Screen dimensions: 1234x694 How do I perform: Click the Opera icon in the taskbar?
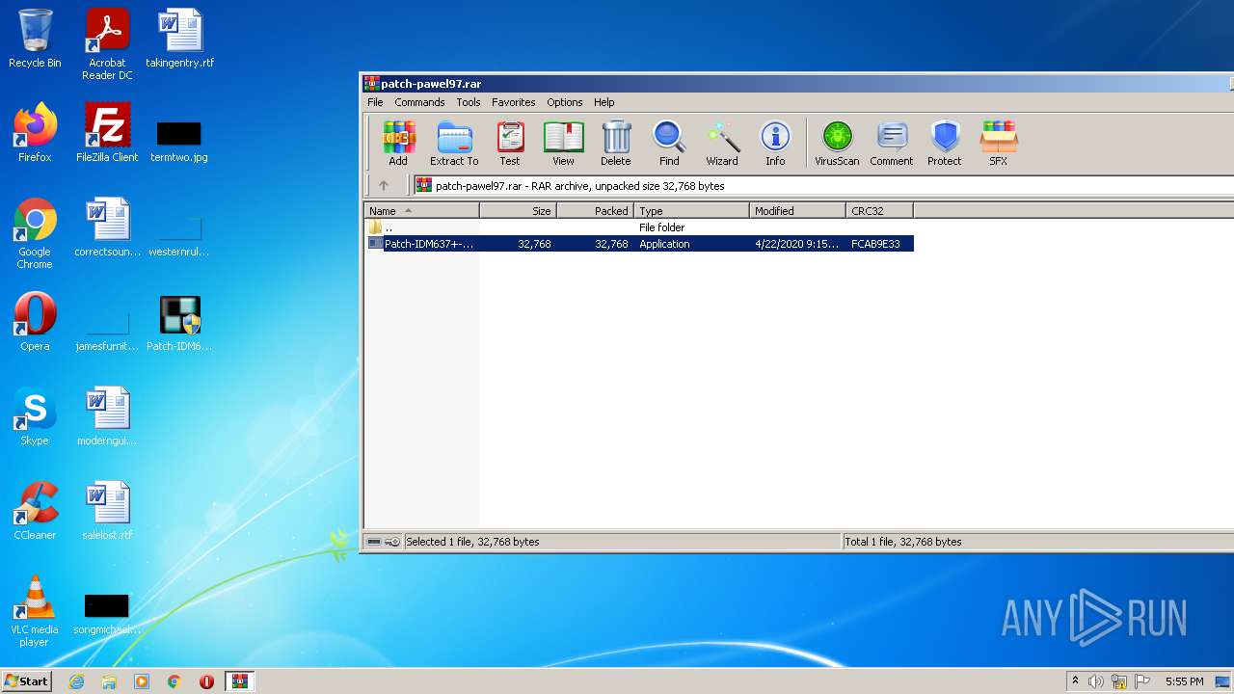point(206,681)
